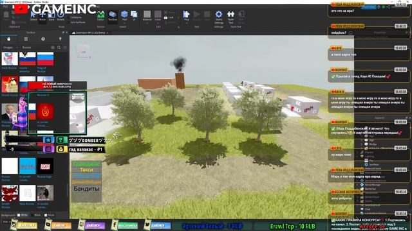This screenshot has width=412, height=231.
Task: Open the UI insert tool
Action: tap(134, 15)
